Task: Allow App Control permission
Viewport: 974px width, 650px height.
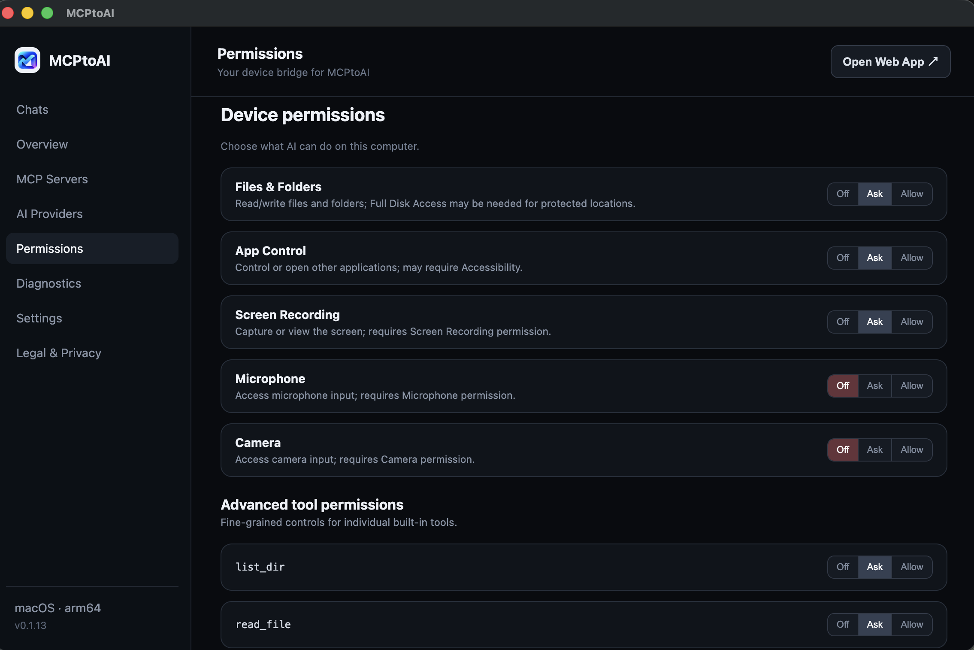Action: [x=912, y=258]
